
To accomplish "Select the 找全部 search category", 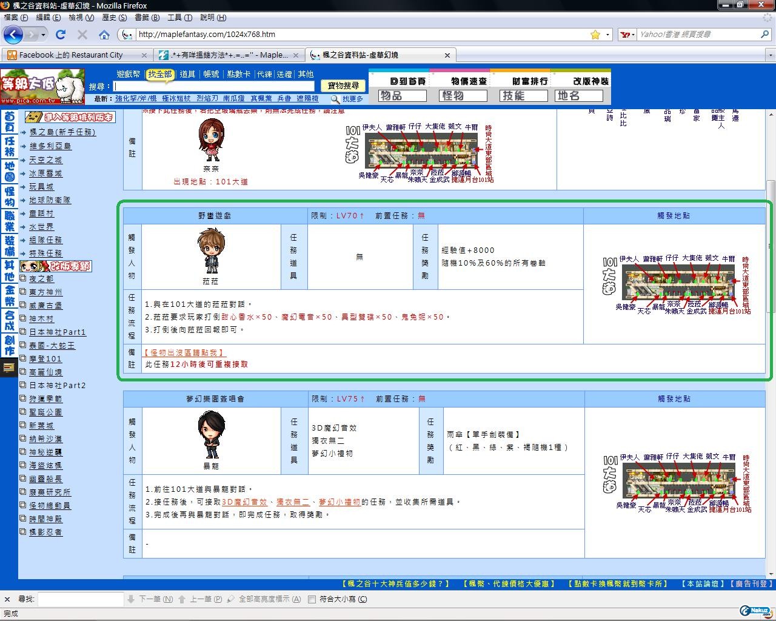I will pyautogui.click(x=160, y=74).
